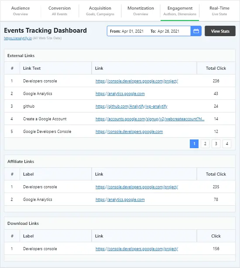Click the 'github' link text cell
This screenshot has height=268, width=240.
29,106
